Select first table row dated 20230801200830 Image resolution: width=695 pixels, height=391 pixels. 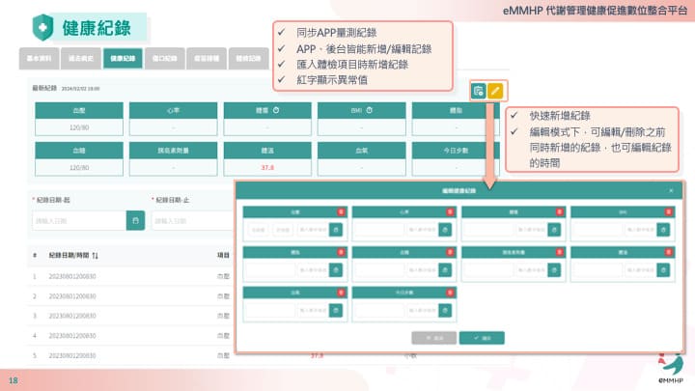pyautogui.click(x=74, y=276)
